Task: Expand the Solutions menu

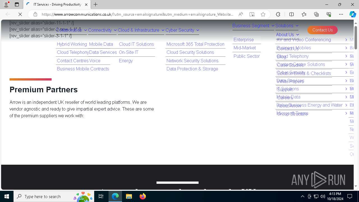Action: coord(287,26)
